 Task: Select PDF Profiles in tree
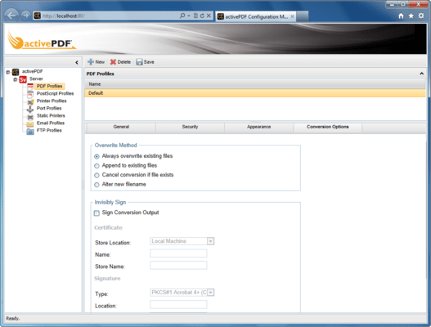(x=49, y=87)
